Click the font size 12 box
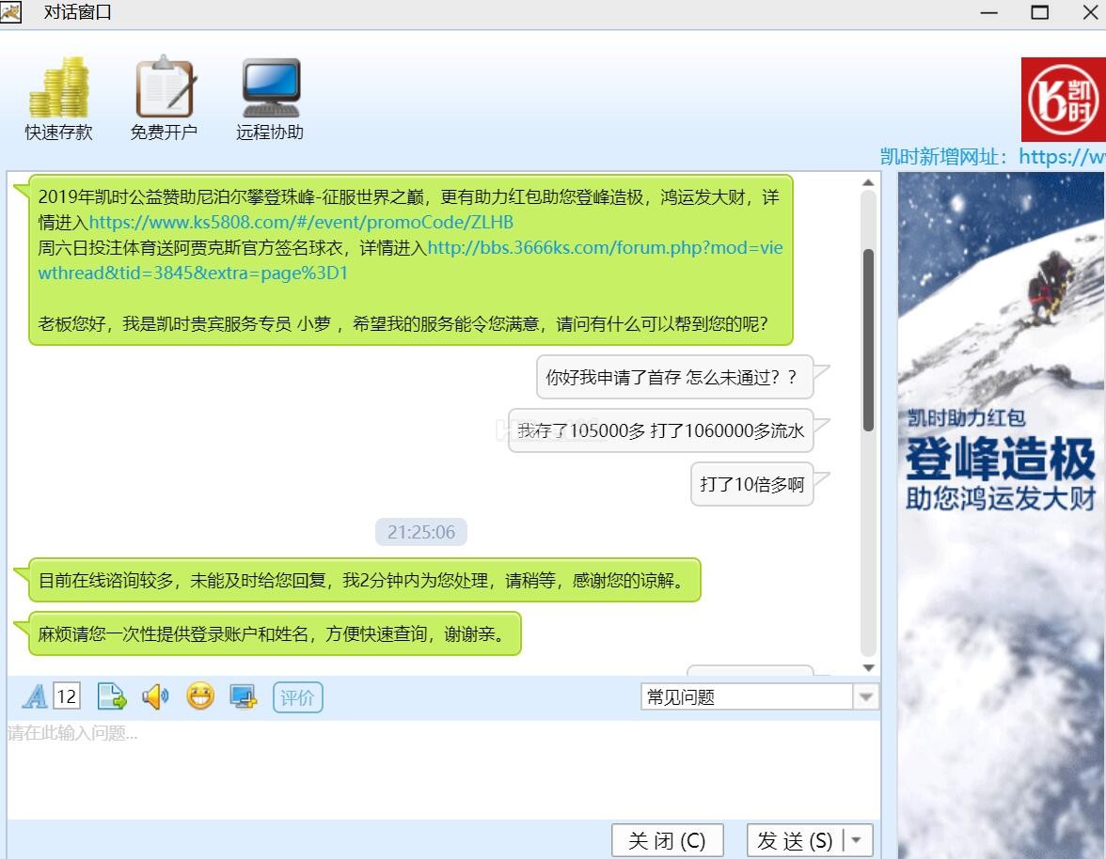 [x=67, y=696]
